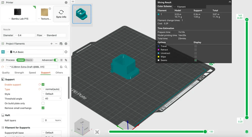The image size is (252, 137).
Task: Click the plate info icon
Action: pos(50,9)
